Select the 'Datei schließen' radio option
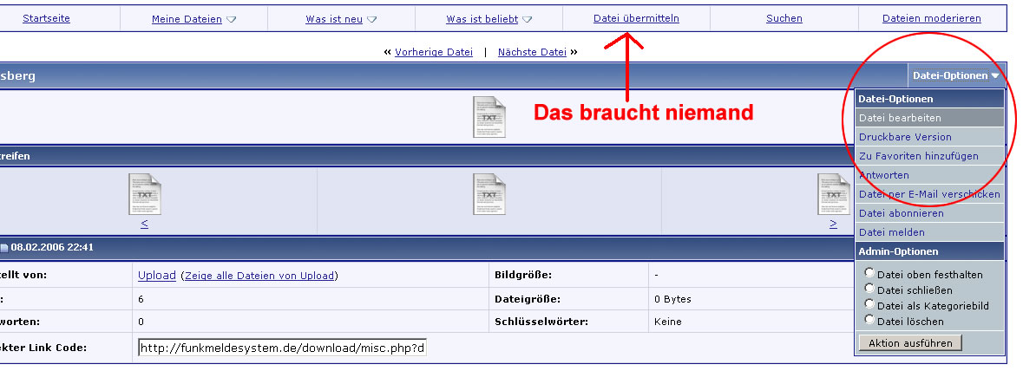 pos(869,289)
